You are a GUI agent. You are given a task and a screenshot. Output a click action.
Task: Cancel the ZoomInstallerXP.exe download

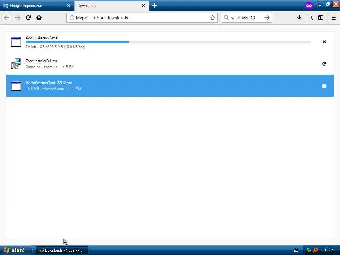point(324,42)
